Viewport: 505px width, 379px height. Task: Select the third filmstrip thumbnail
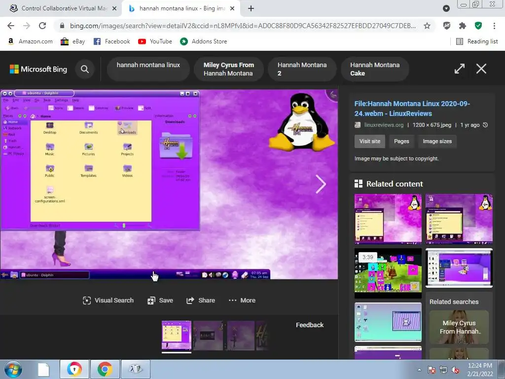pyautogui.click(x=240, y=336)
